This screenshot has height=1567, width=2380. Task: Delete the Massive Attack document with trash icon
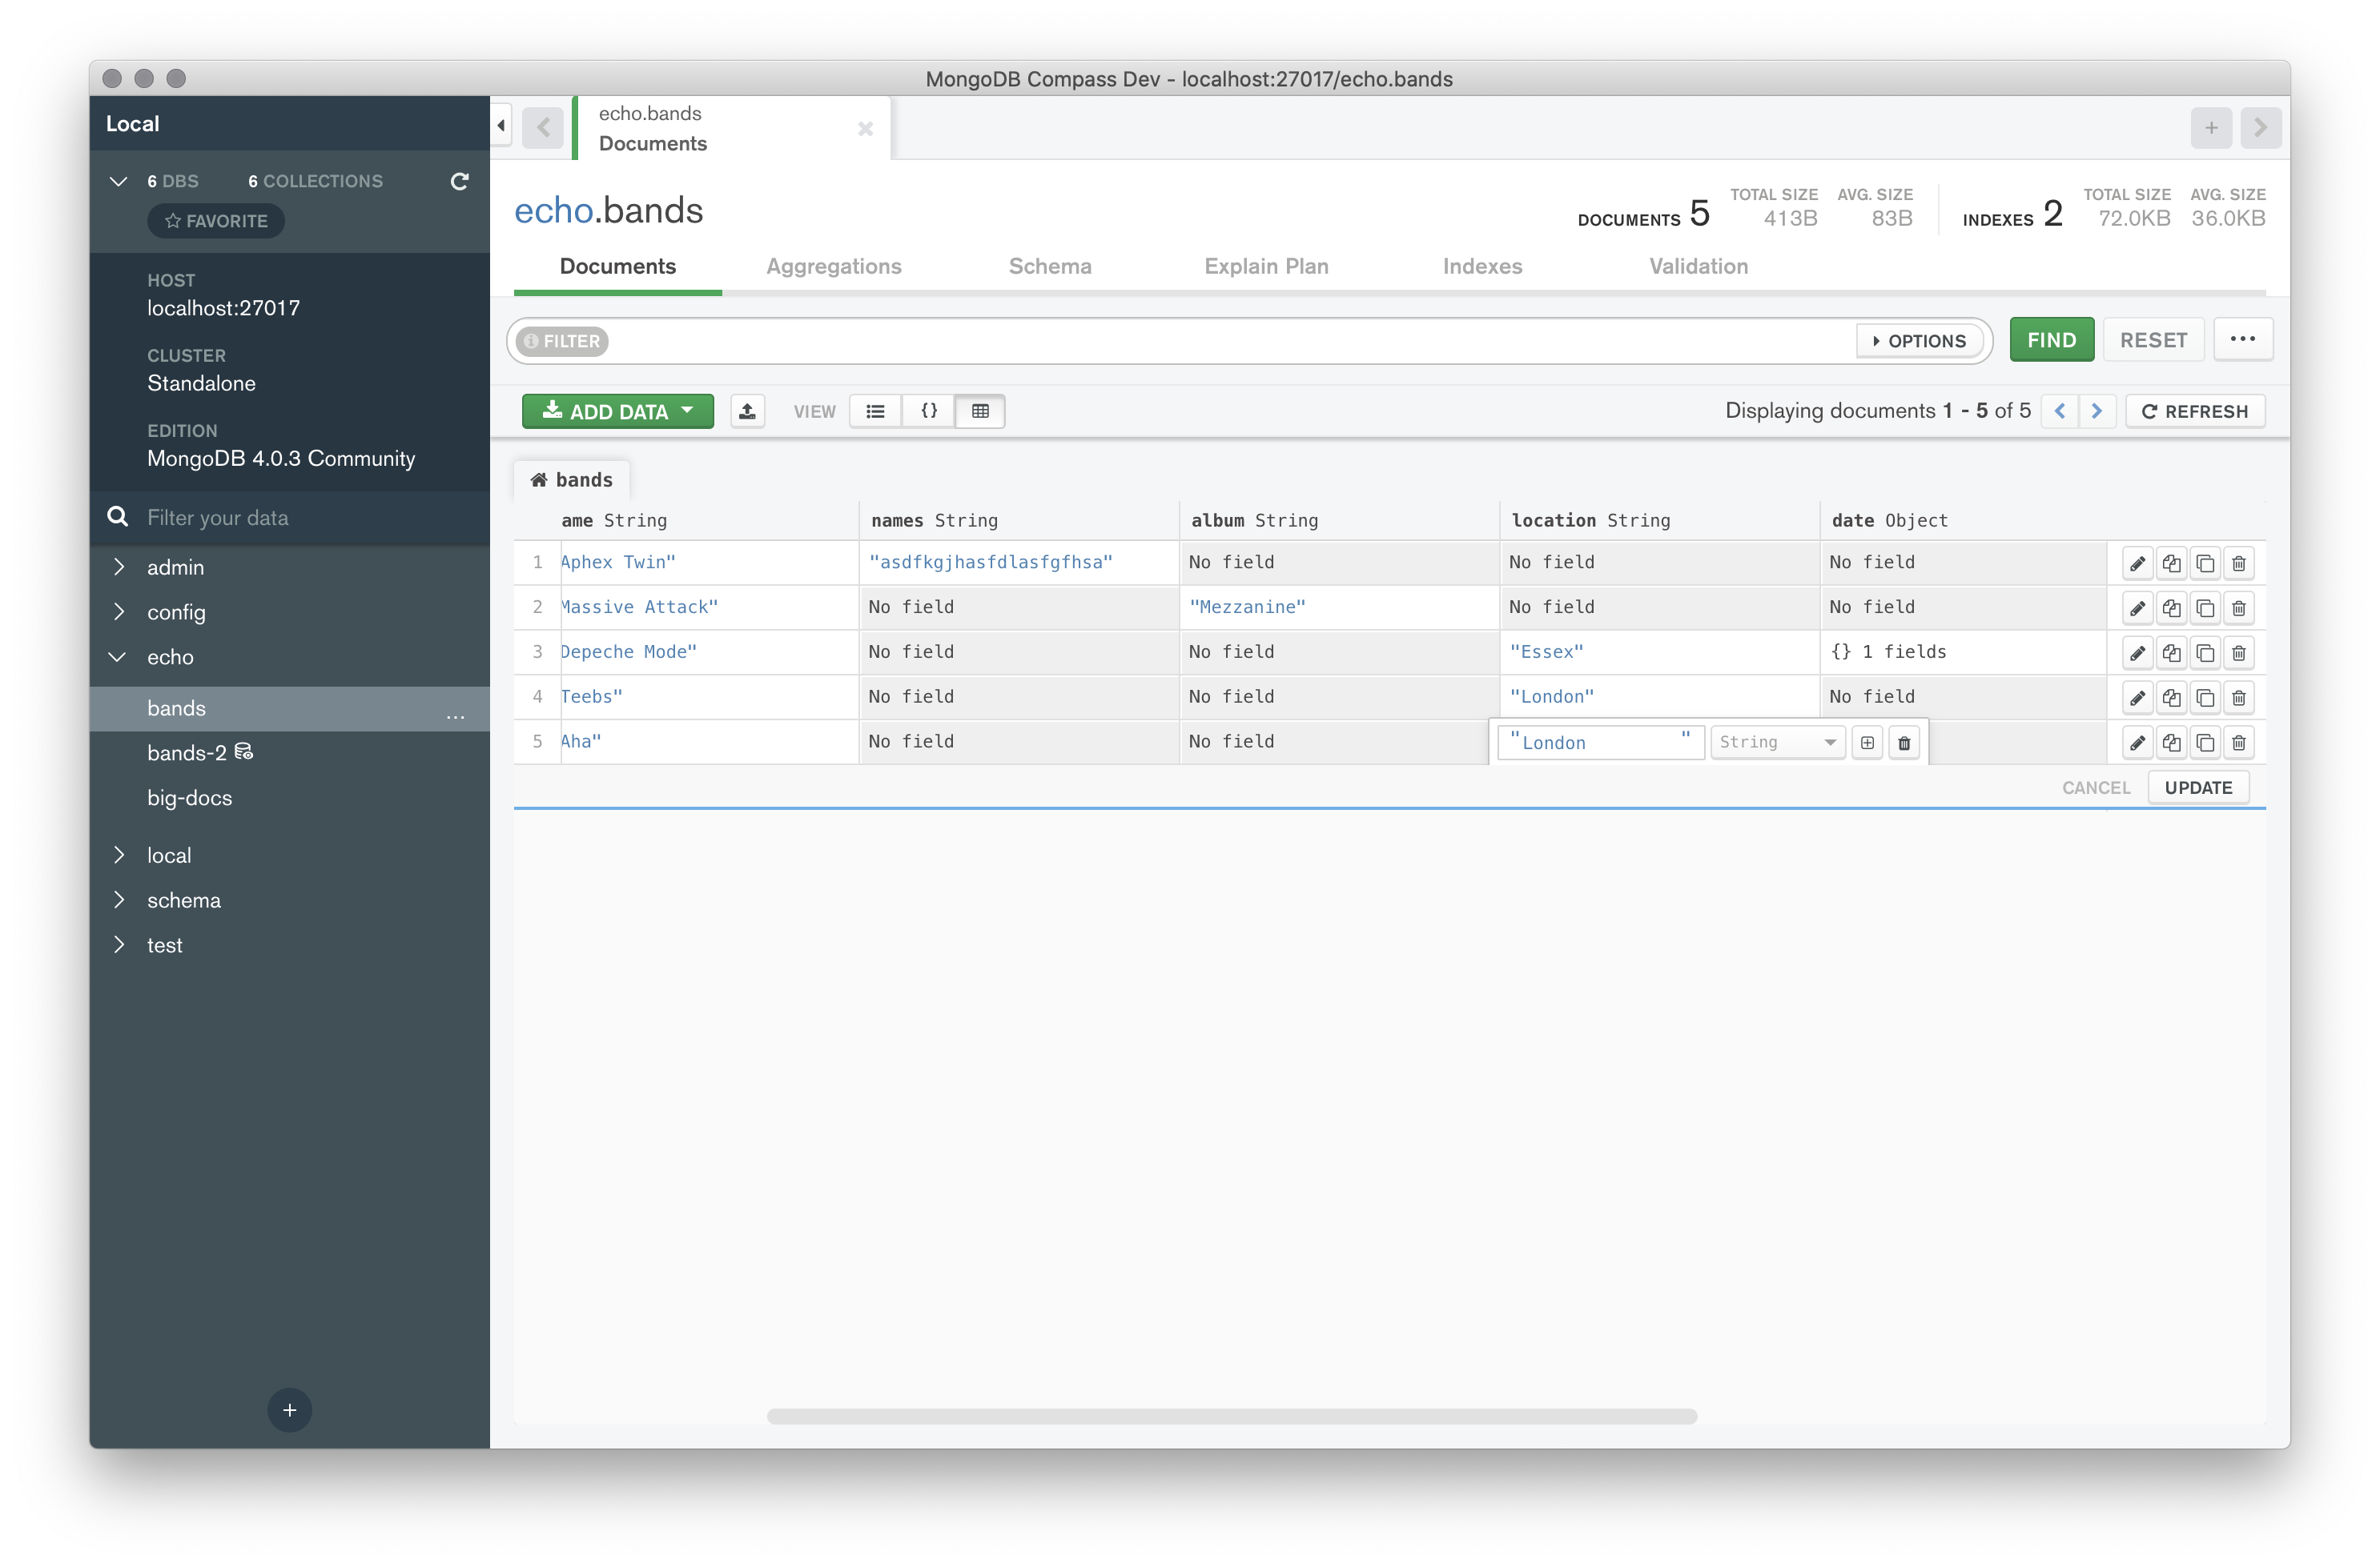(x=2239, y=608)
